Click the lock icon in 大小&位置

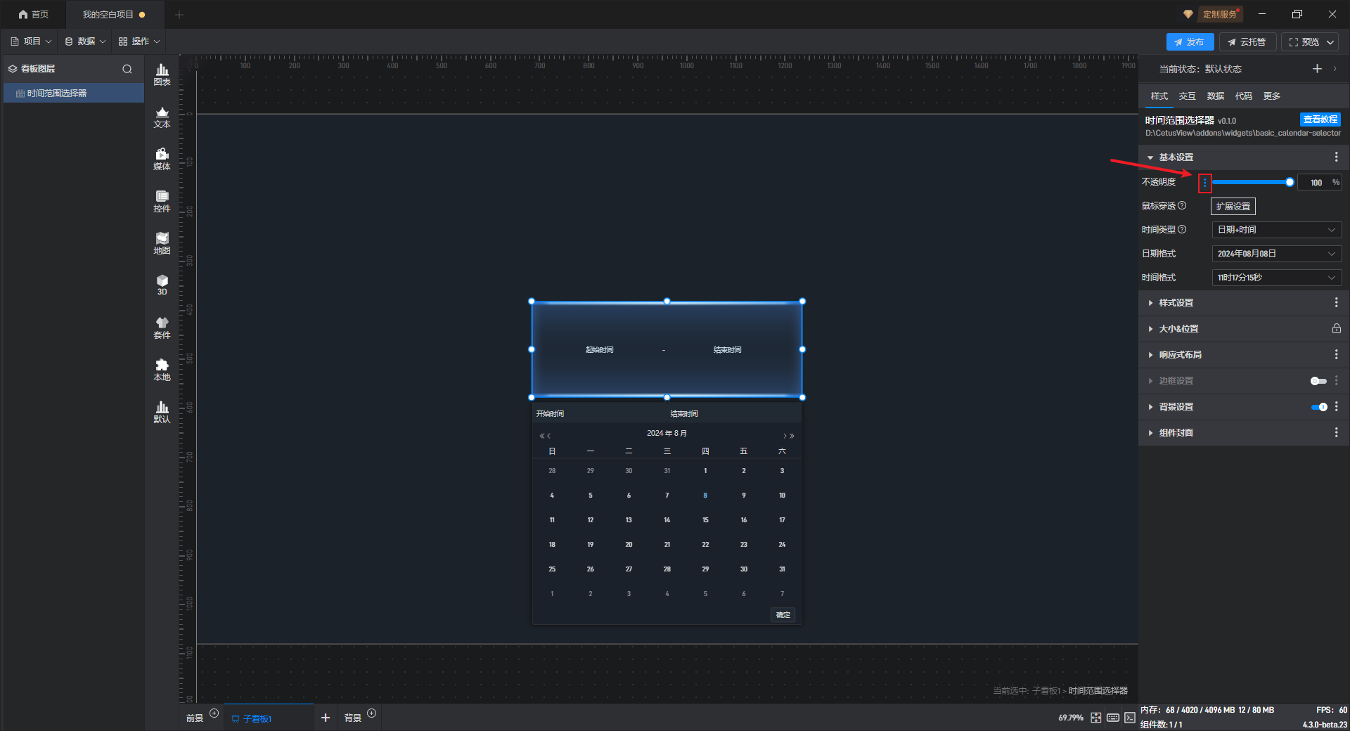[x=1336, y=329]
